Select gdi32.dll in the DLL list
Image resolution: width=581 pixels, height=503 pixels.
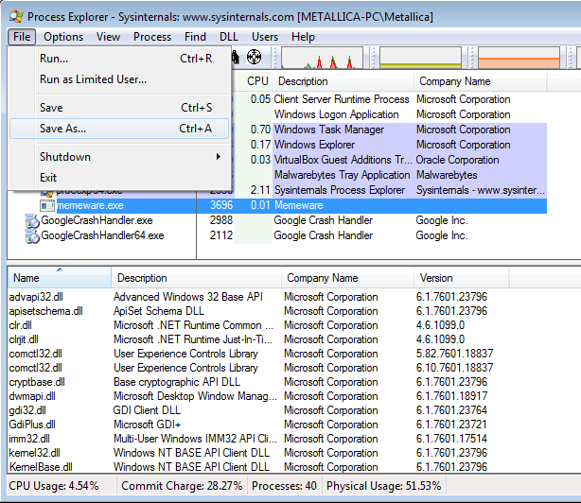click(x=27, y=410)
